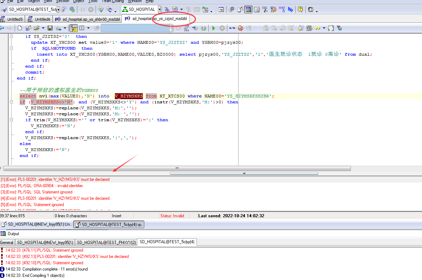The image size is (422, 280).
Task: Open the SD_HOSPITAL@TEST_5cl connection dropdown
Action: pos(58,9)
